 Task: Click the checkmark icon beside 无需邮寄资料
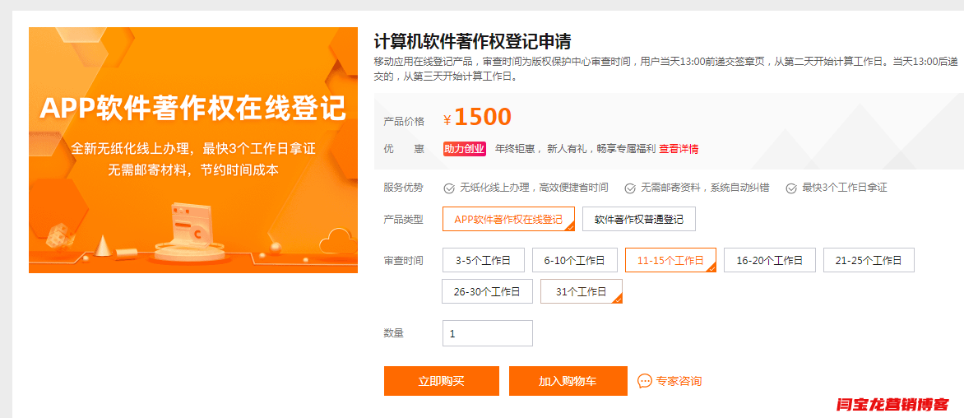tap(630, 188)
